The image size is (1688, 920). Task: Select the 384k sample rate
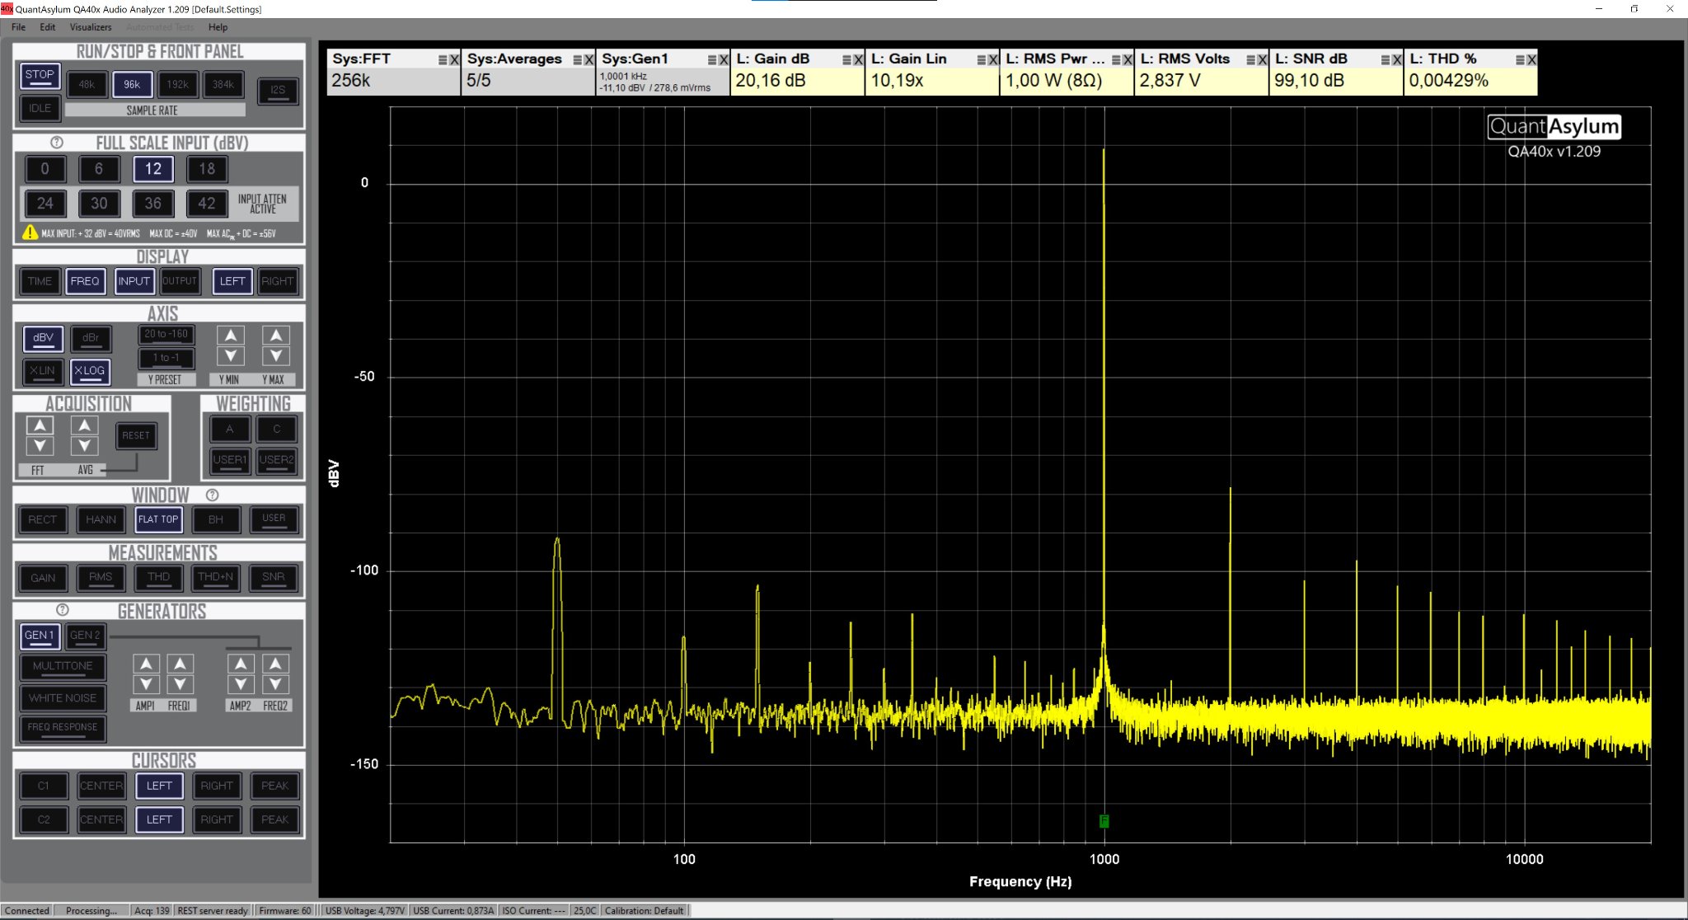pyautogui.click(x=223, y=84)
